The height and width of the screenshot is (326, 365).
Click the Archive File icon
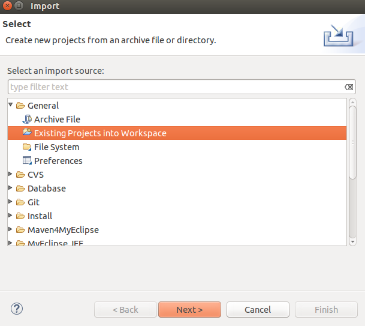tap(26, 119)
